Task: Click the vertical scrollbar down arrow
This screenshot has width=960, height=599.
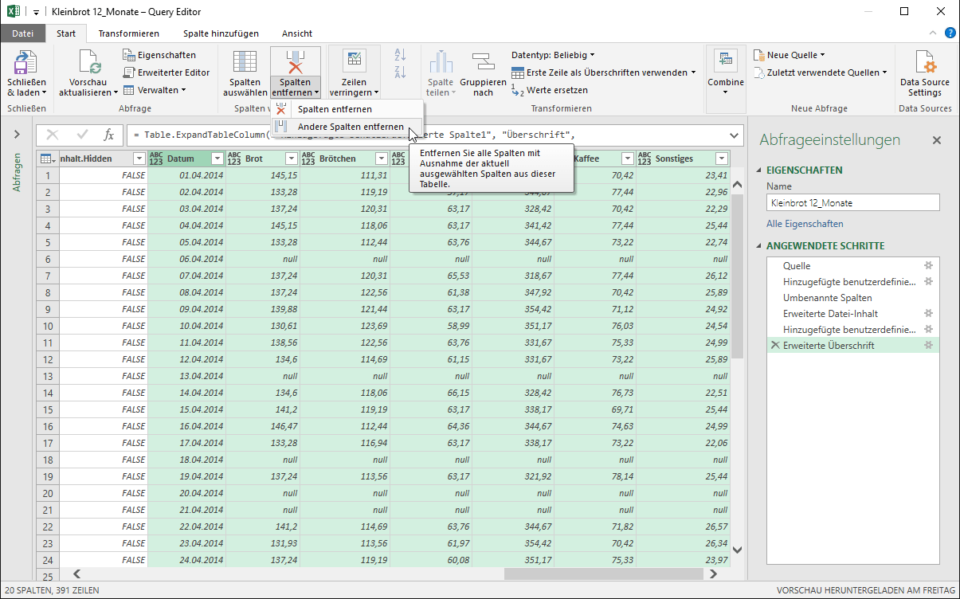Action: (737, 550)
